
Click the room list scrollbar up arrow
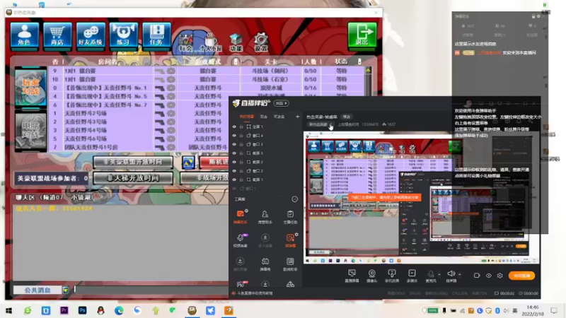[368, 70]
